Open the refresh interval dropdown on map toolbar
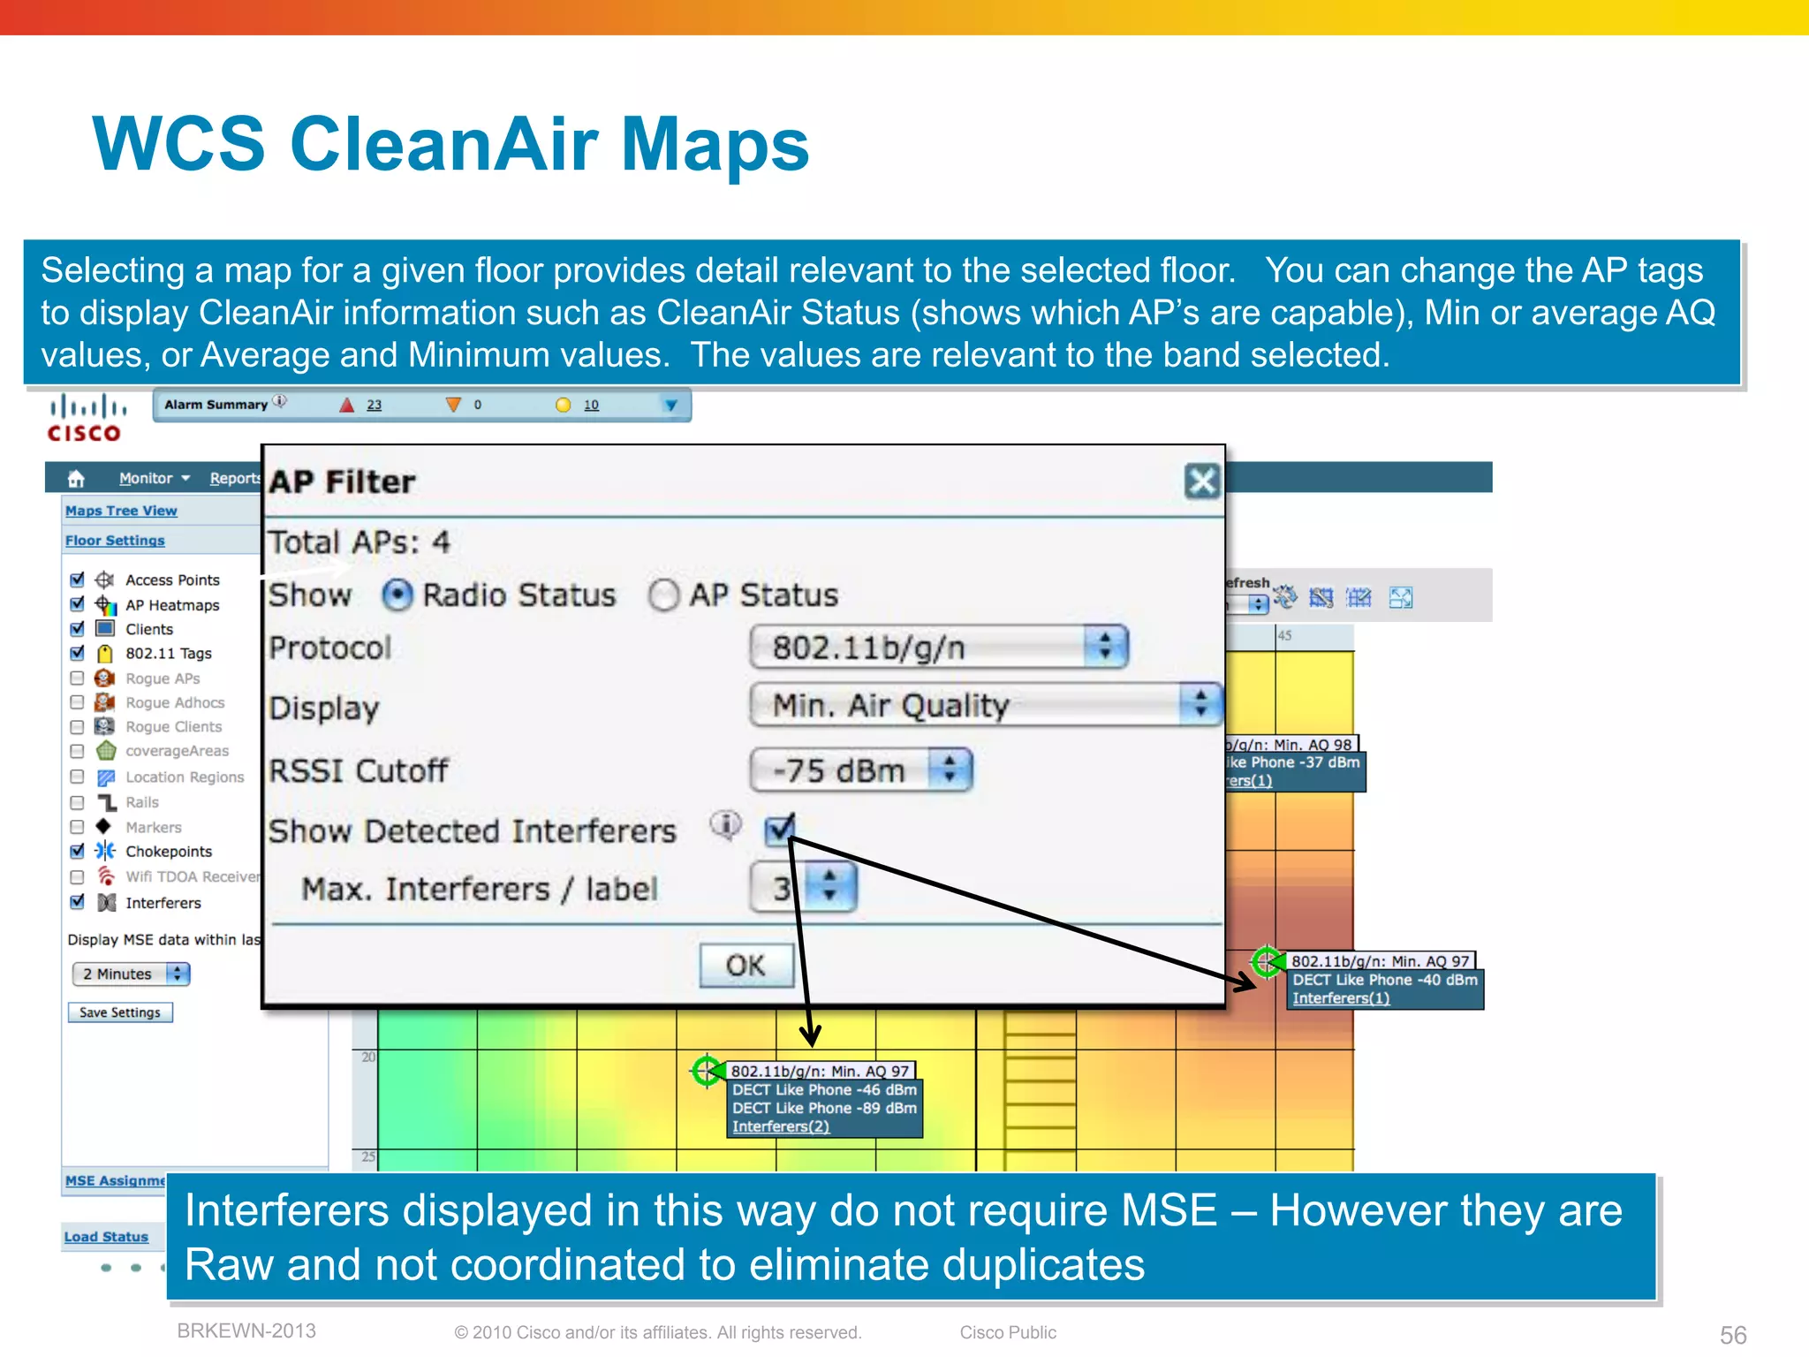 1257,604
